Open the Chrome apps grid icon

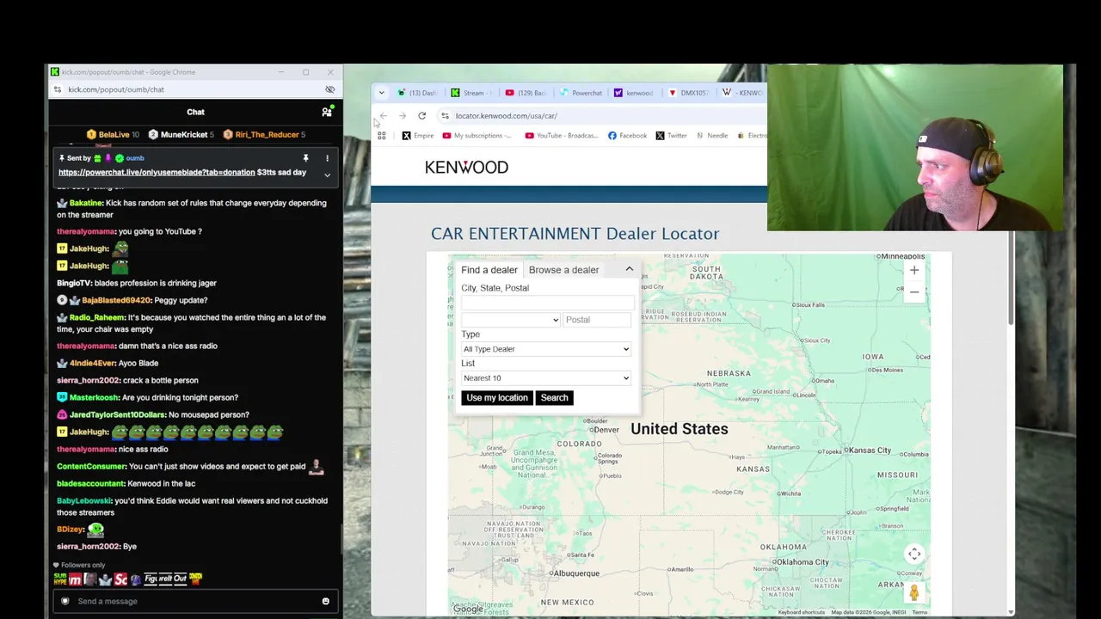click(x=381, y=136)
